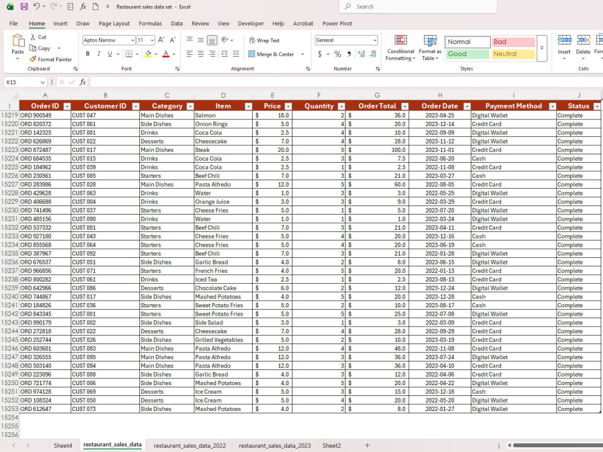Click Merge & Center
The width and height of the screenshot is (603, 452).
[271, 54]
